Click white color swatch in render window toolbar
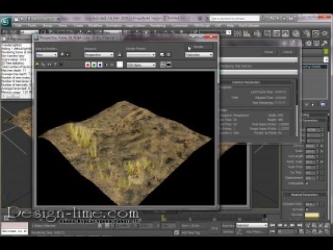The width and height of the screenshot is (333, 250). [120, 64]
